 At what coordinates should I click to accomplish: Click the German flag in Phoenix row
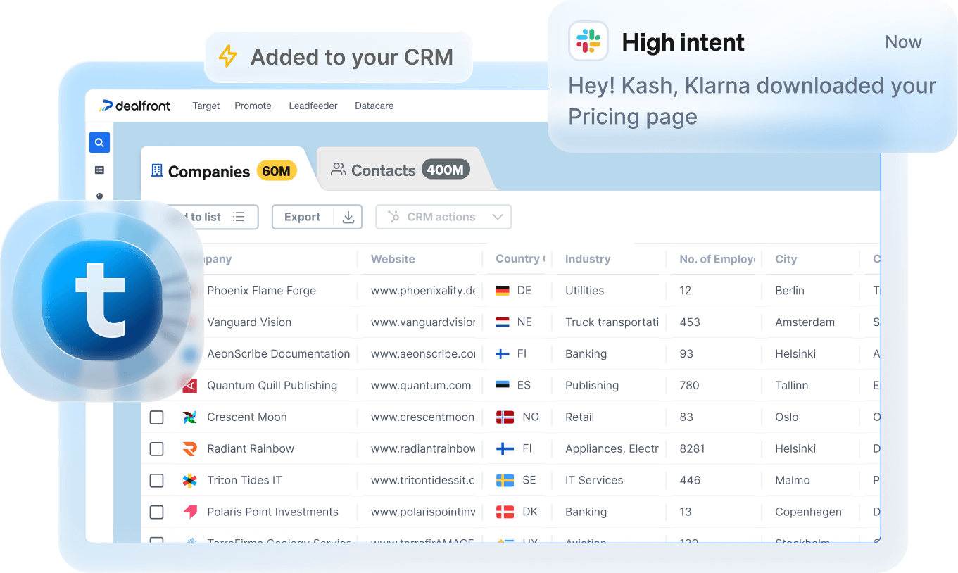(x=503, y=291)
